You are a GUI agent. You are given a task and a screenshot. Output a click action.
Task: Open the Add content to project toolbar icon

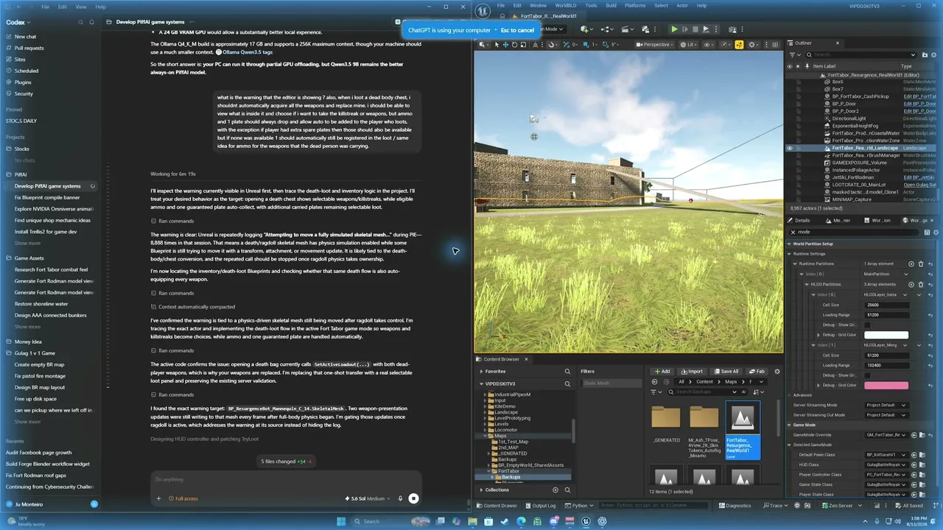tap(586, 29)
